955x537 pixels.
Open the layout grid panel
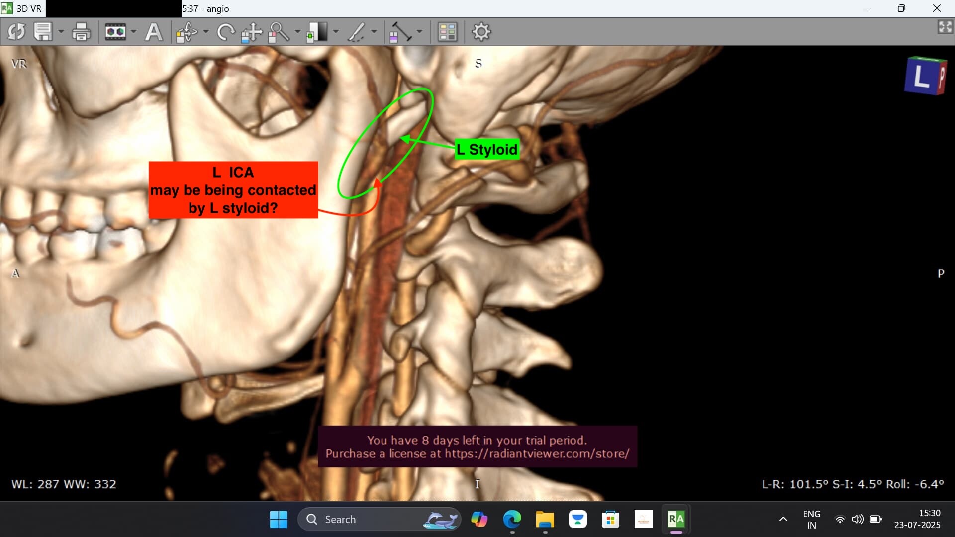(447, 32)
